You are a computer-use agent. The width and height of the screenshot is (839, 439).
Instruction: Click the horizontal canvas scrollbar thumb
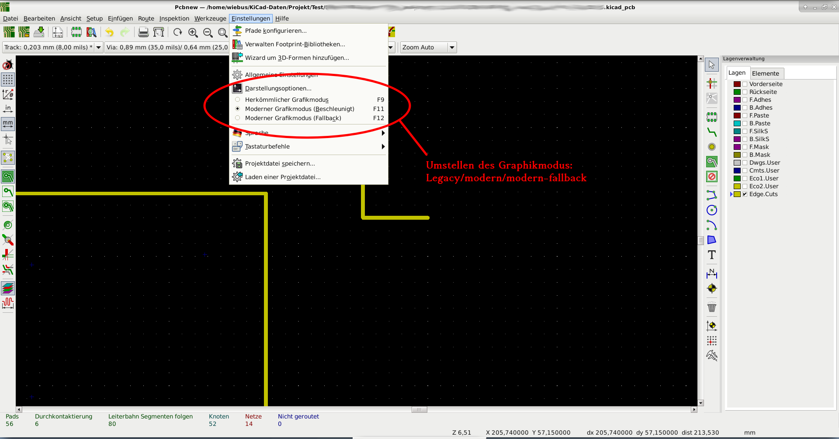[x=419, y=410]
